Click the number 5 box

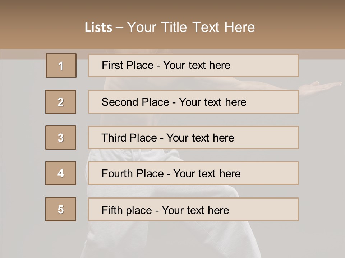click(61, 209)
